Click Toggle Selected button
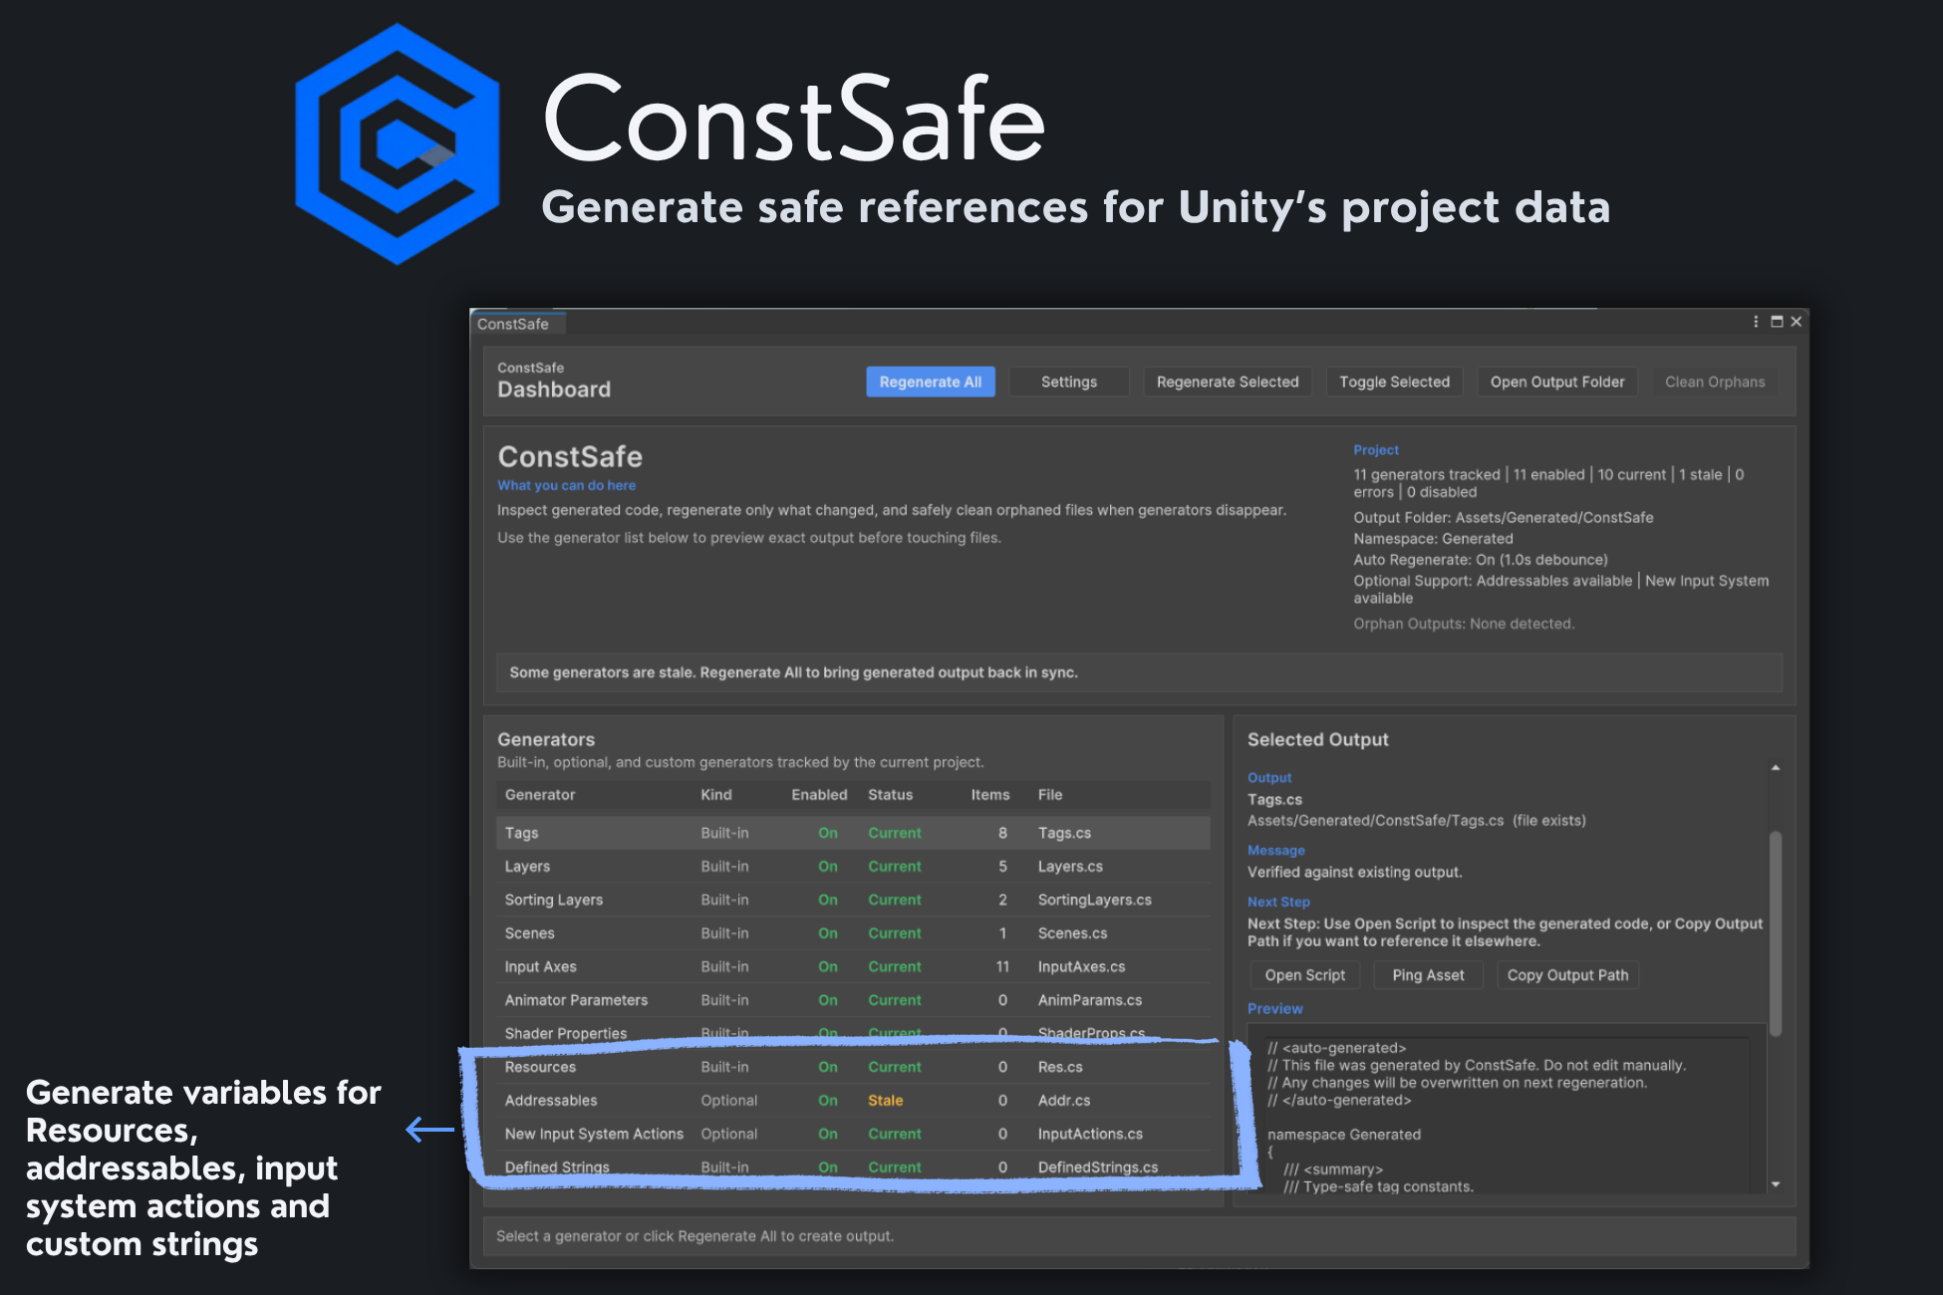Screen dimensions: 1943x1295 tap(1394, 382)
